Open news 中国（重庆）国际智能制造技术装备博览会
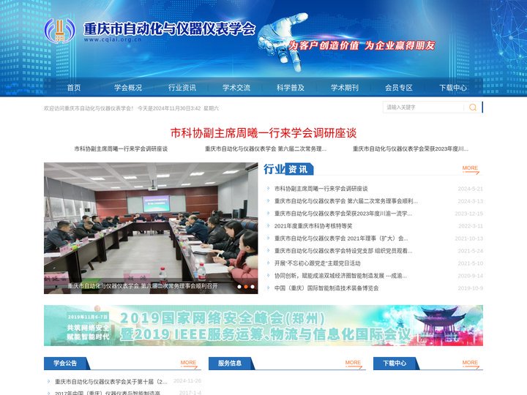 (326, 288)
